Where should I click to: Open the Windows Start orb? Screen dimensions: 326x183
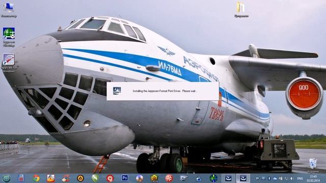click(x=7, y=178)
